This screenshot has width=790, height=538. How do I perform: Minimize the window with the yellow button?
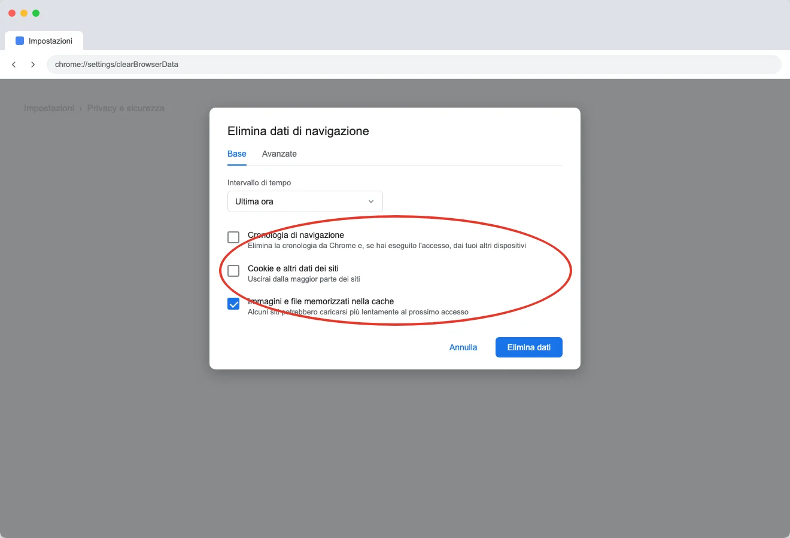click(x=24, y=13)
